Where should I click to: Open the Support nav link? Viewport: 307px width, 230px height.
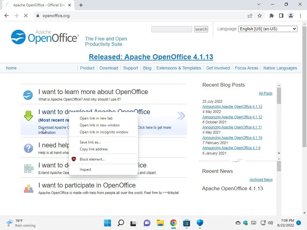131,68
